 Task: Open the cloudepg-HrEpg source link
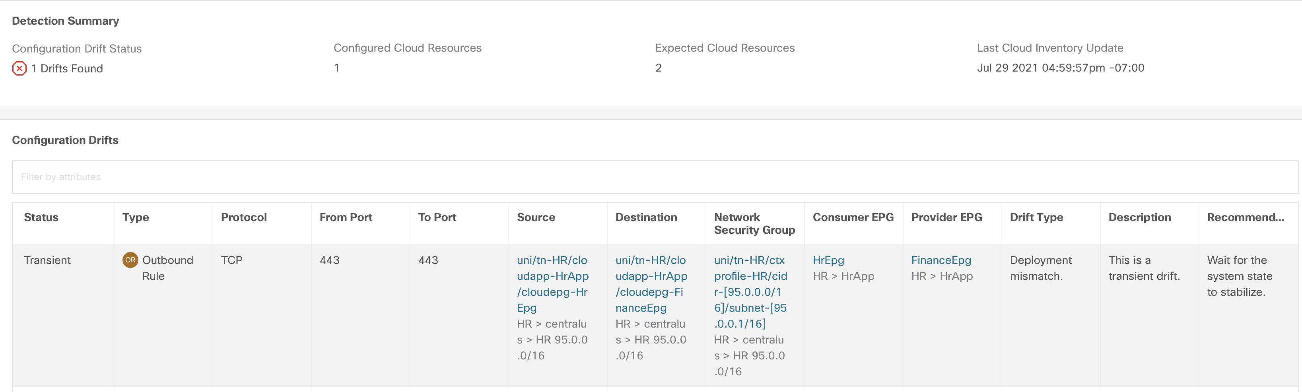pos(552,283)
